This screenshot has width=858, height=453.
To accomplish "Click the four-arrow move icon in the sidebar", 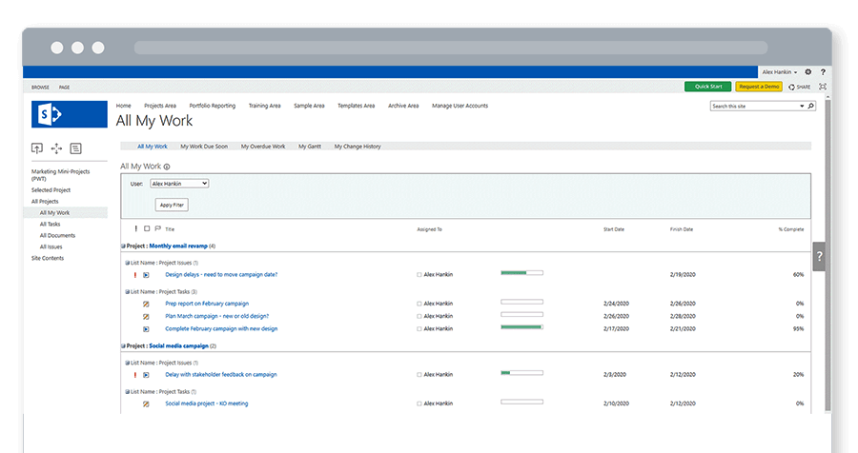I will click(56, 148).
